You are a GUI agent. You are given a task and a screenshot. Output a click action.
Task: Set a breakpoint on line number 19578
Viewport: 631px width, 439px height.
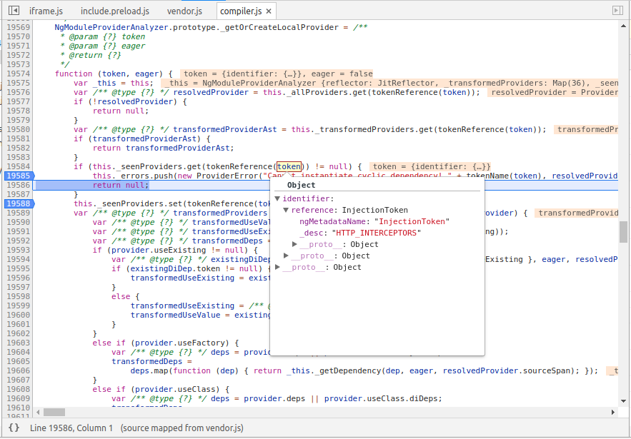coord(18,111)
